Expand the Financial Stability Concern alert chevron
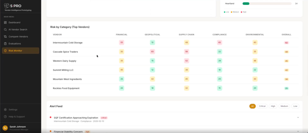This screenshot has height=133, width=308. coord(298,131)
